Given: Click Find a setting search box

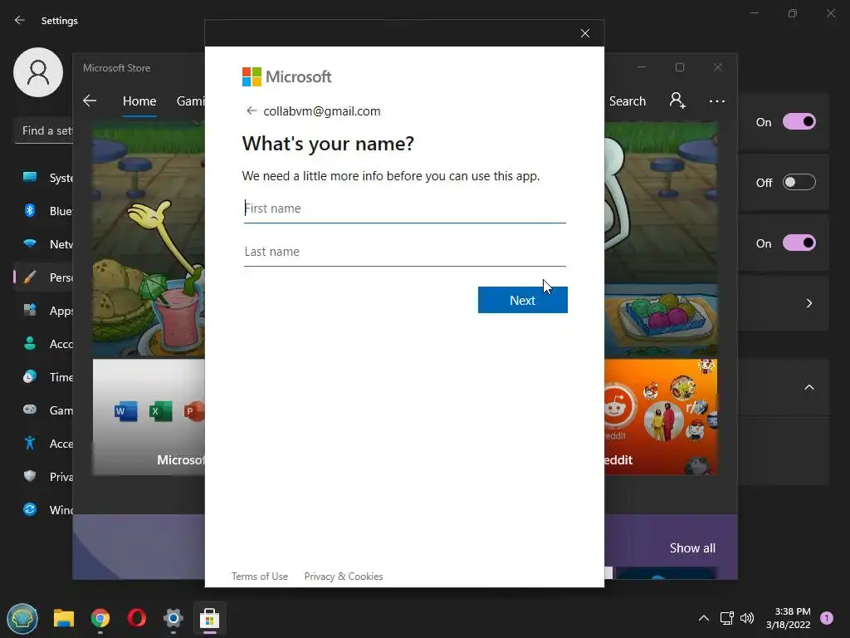Looking at the screenshot, I should (43, 130).
